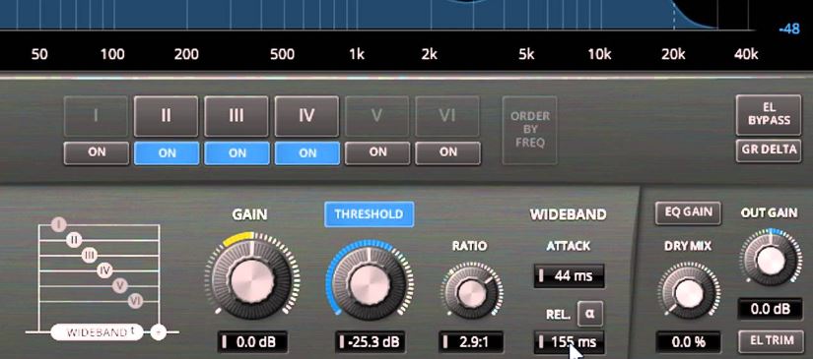Click the Order By Freq button
This screenshot has width=813, height=359.
click(529, 130)
